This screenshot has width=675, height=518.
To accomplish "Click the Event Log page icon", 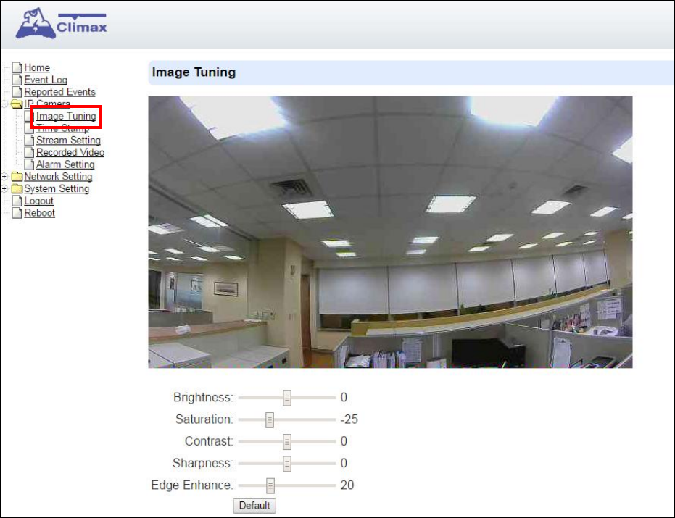I will tap(17, 80).
